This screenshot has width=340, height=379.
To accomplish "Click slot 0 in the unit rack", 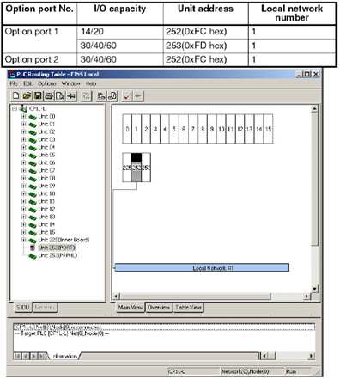I will tap(127, 129).
